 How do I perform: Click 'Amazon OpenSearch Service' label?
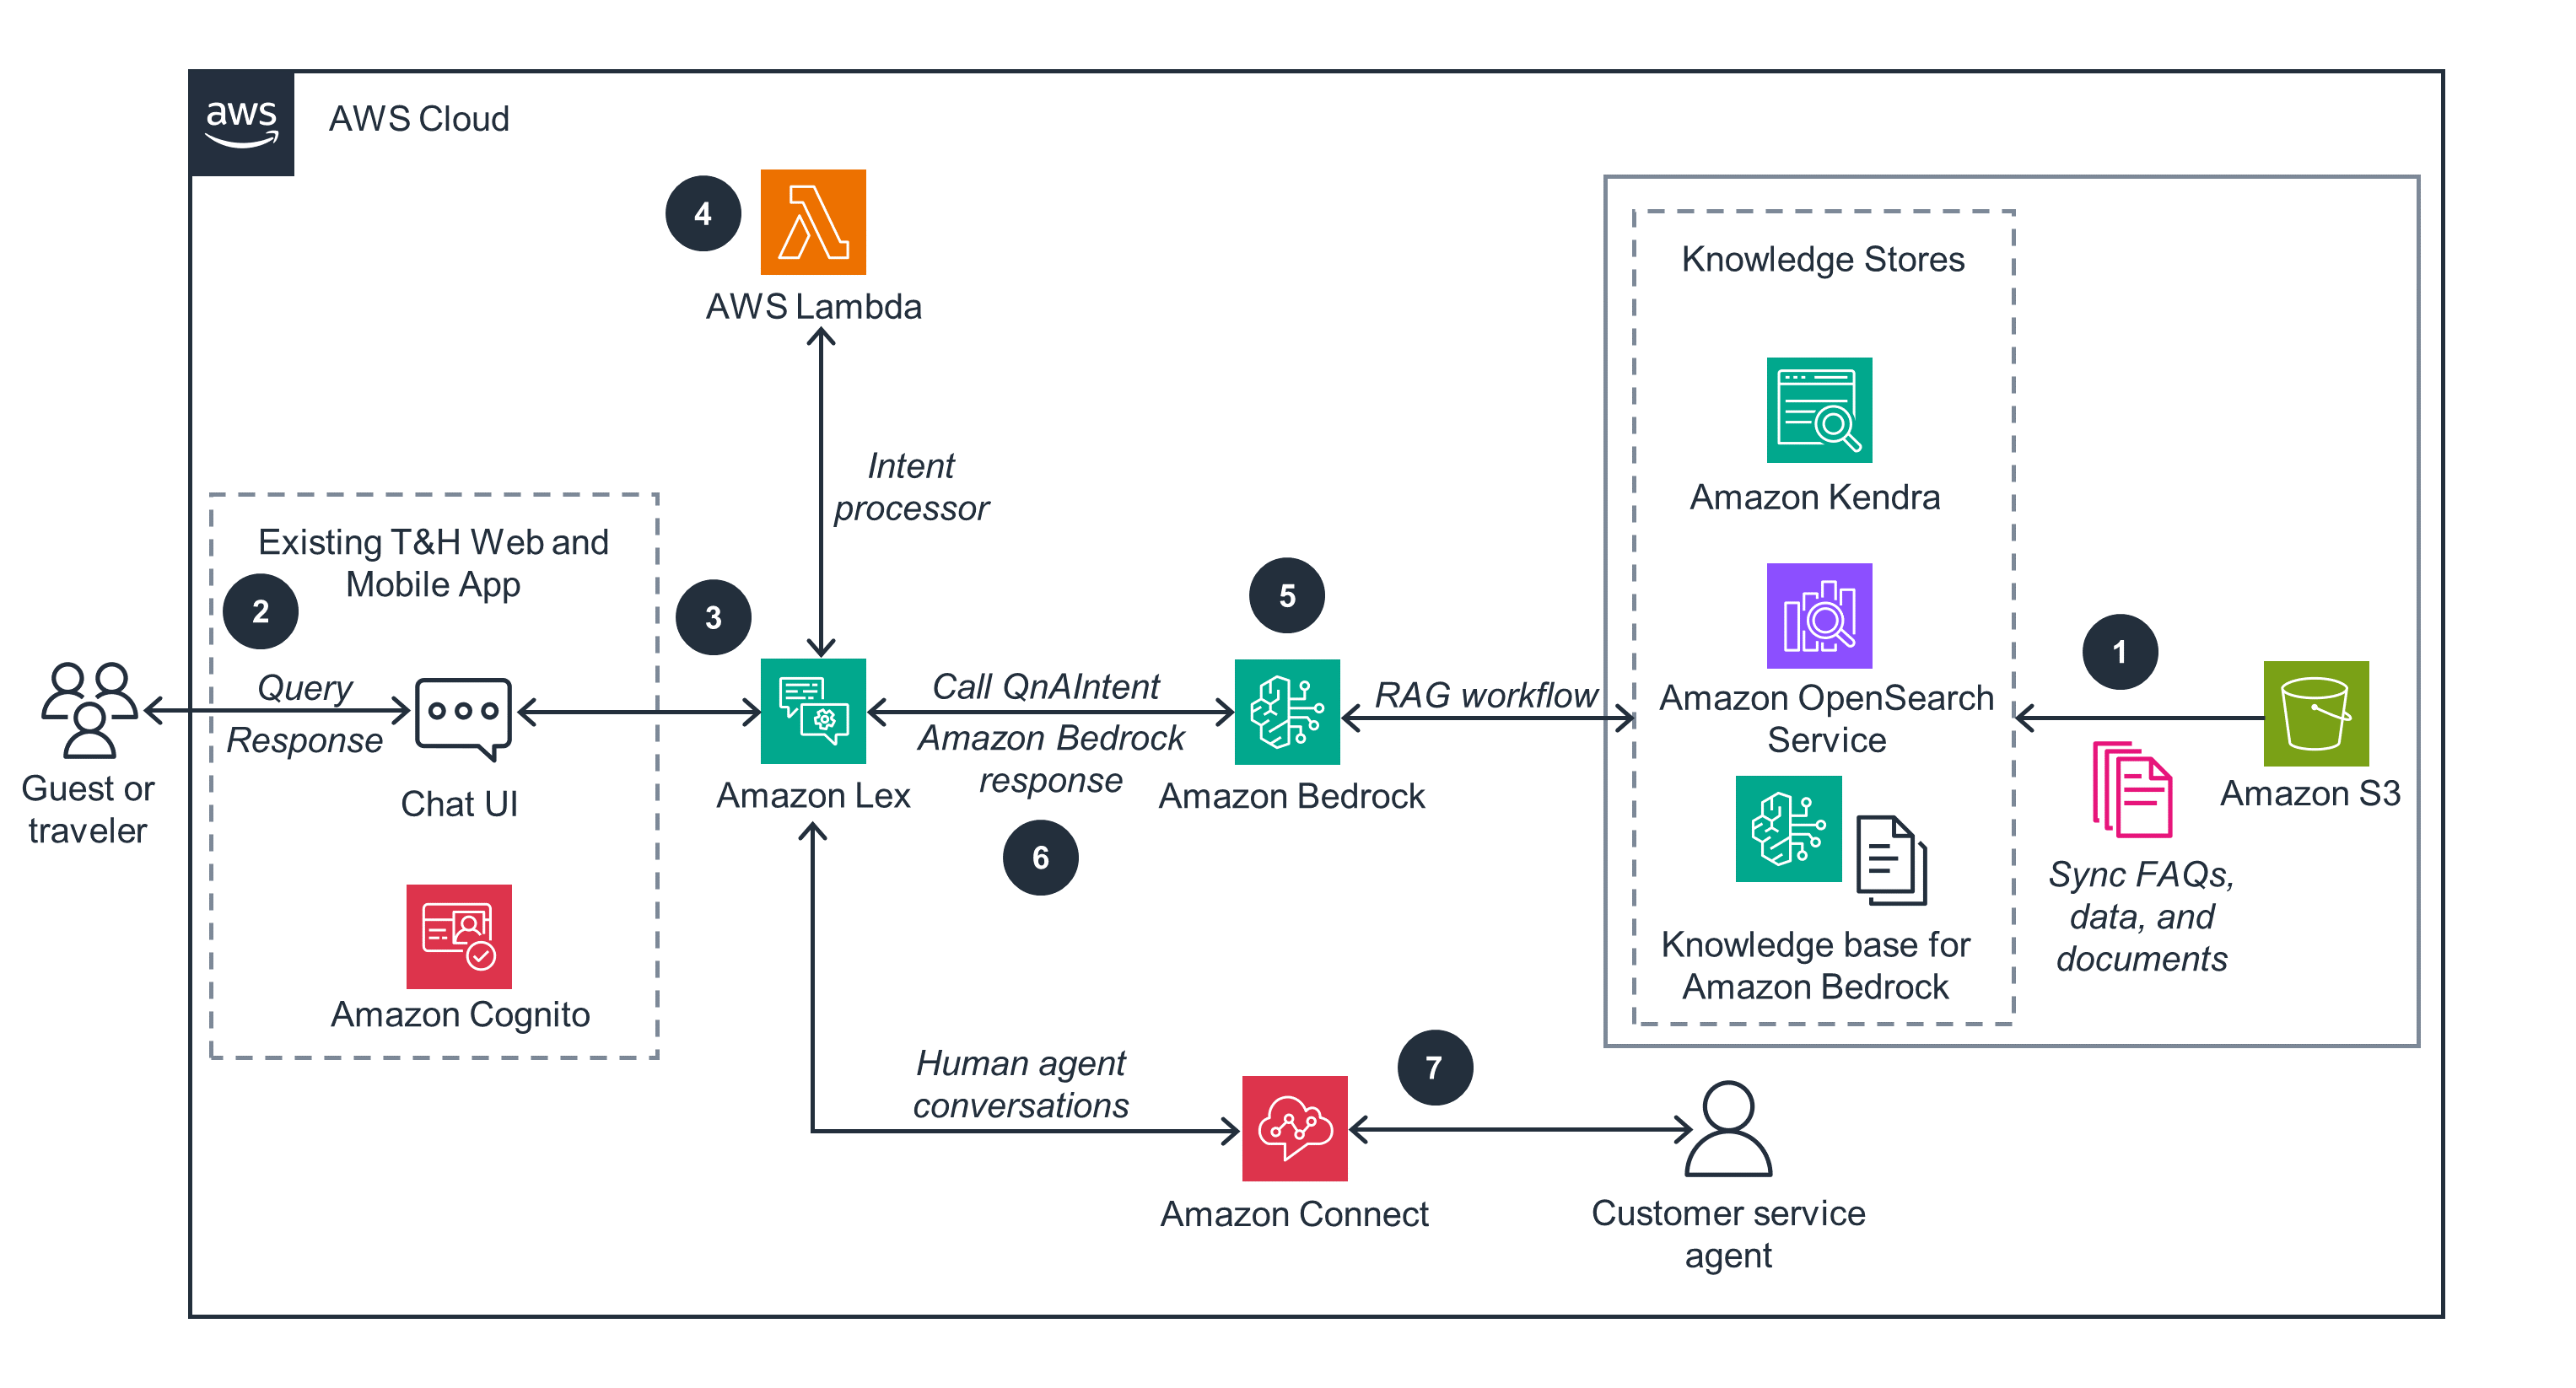(1826, 718)
